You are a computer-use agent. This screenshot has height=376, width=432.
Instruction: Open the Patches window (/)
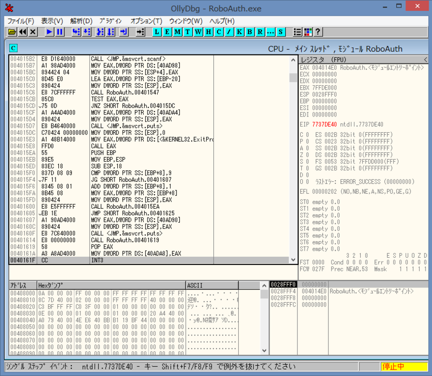(x=229, y=32)
